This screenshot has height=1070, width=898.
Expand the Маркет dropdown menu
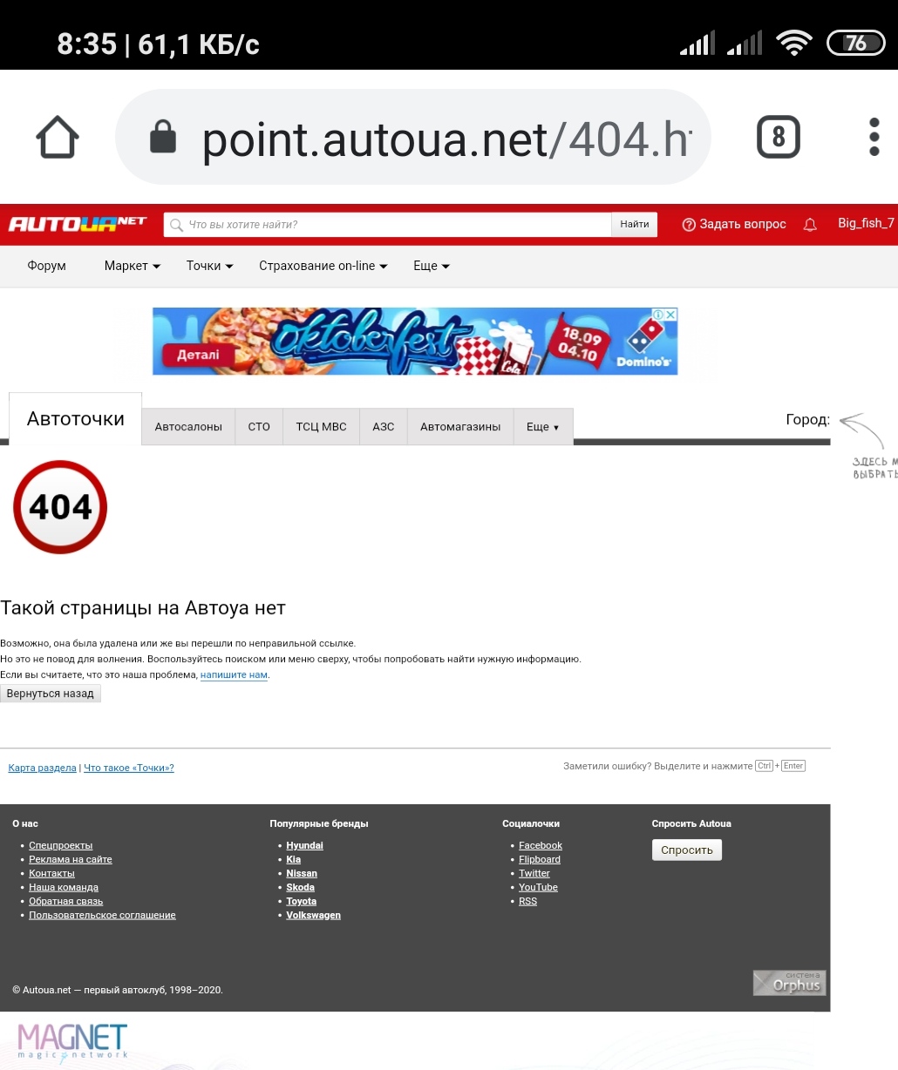pos(133,266)
